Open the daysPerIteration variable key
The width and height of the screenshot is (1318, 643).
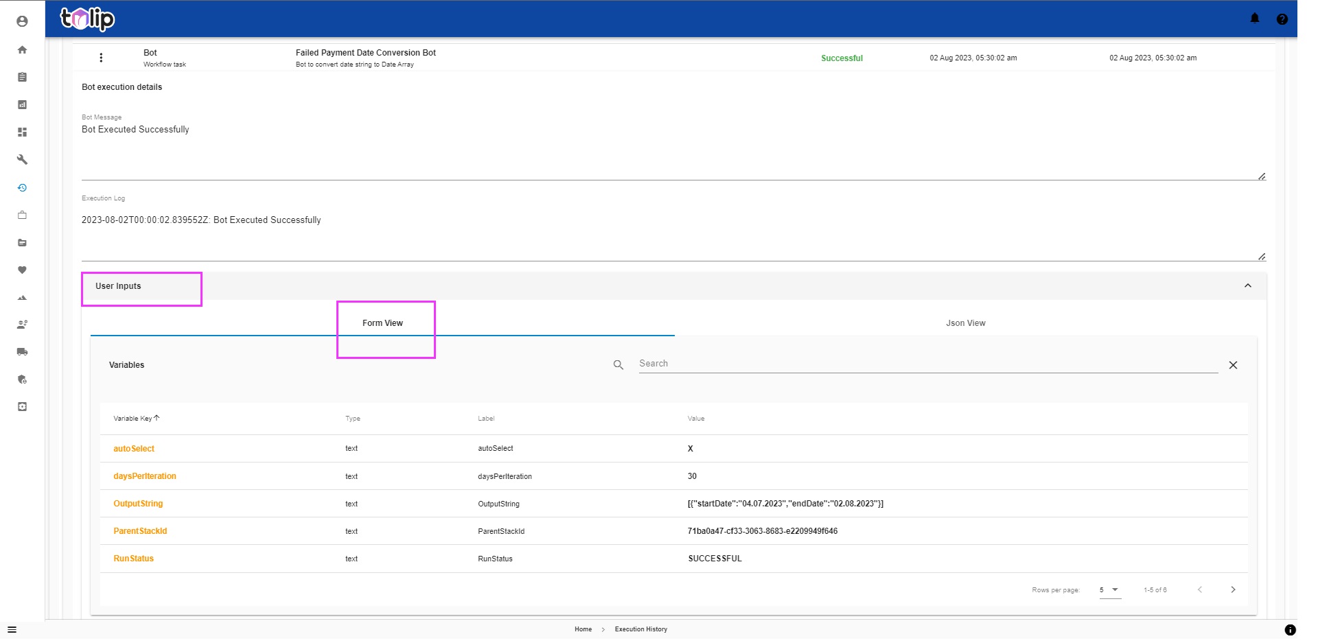click(145, 476)
